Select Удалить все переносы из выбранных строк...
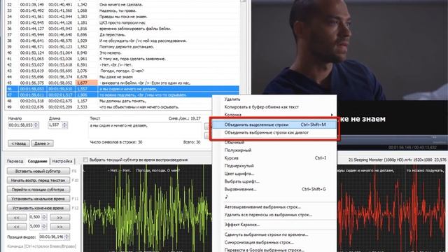448x252 pixels. [x=268, y=215]
